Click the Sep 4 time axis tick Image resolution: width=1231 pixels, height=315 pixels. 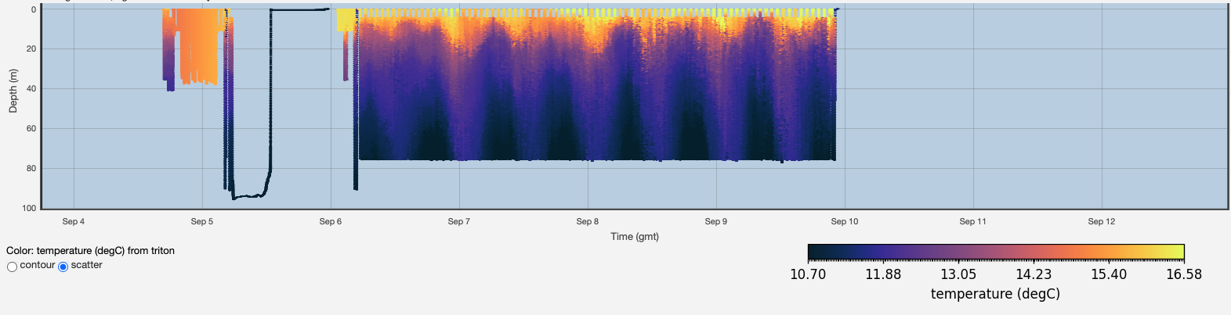point(74,221)
